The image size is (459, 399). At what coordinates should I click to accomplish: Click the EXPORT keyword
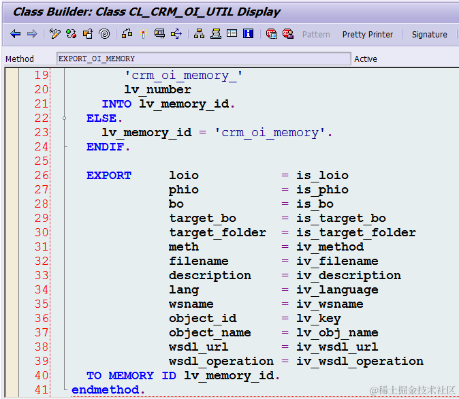(x=109, y=176)
